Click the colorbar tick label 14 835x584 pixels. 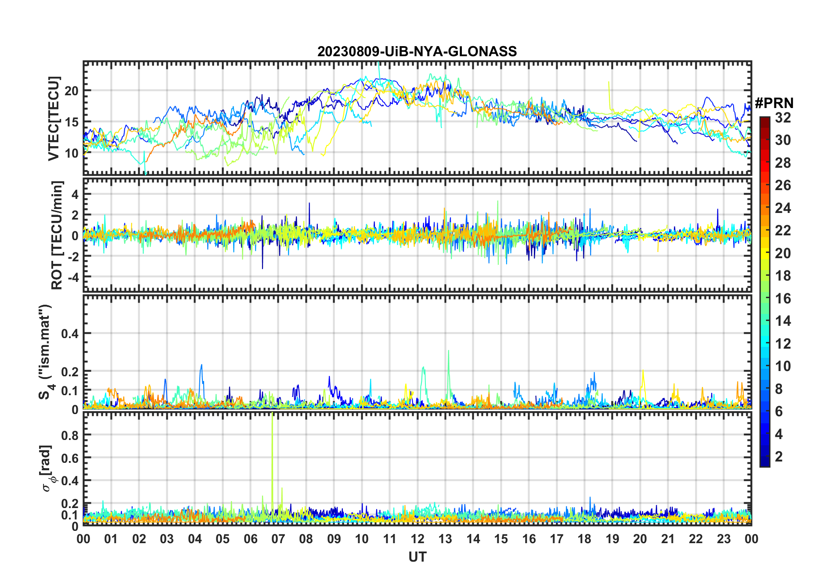pyautogui.click(x=783, y=321)
